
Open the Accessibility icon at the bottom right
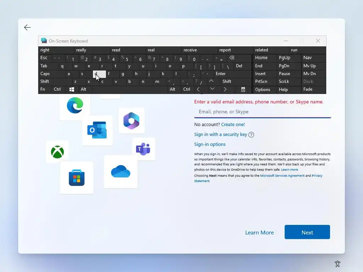337,263
